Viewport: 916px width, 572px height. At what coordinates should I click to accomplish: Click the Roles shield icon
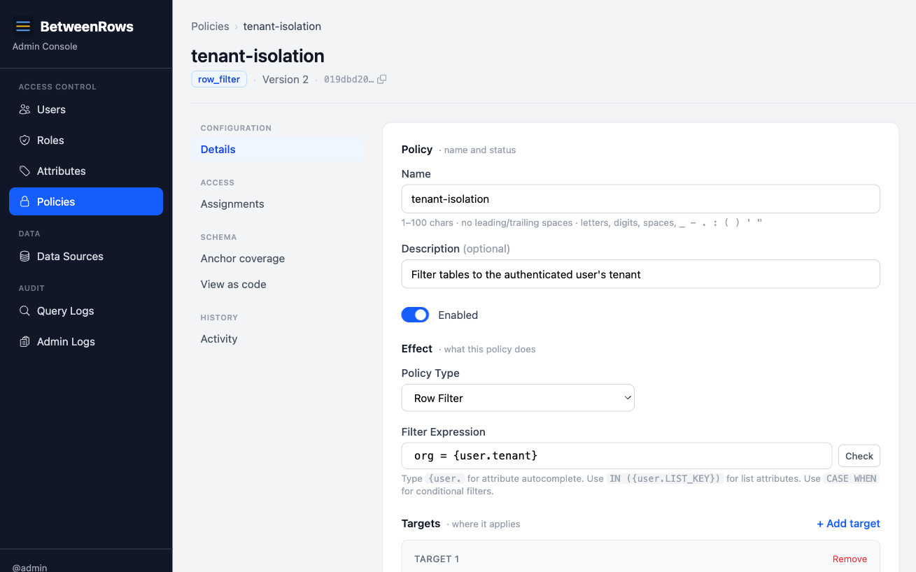pyautogui.click(x=24, y=141)
